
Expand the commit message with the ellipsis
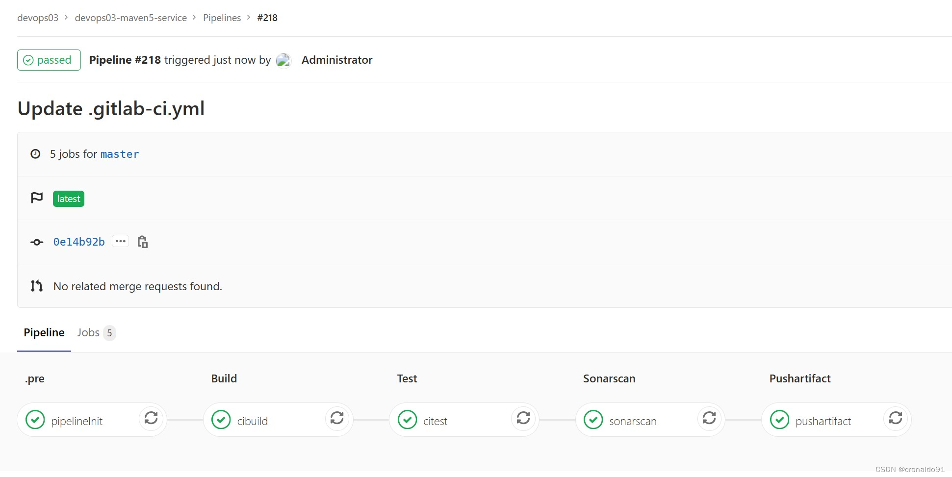[120, 241]
